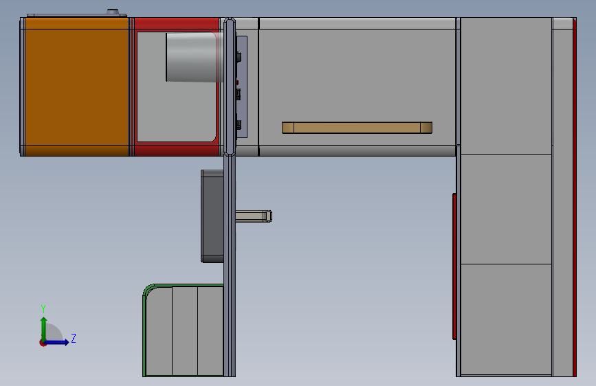
Task: Select the tan horizontal bar on the gray panel
Action: pyautogui.click(x=357, y=128)
